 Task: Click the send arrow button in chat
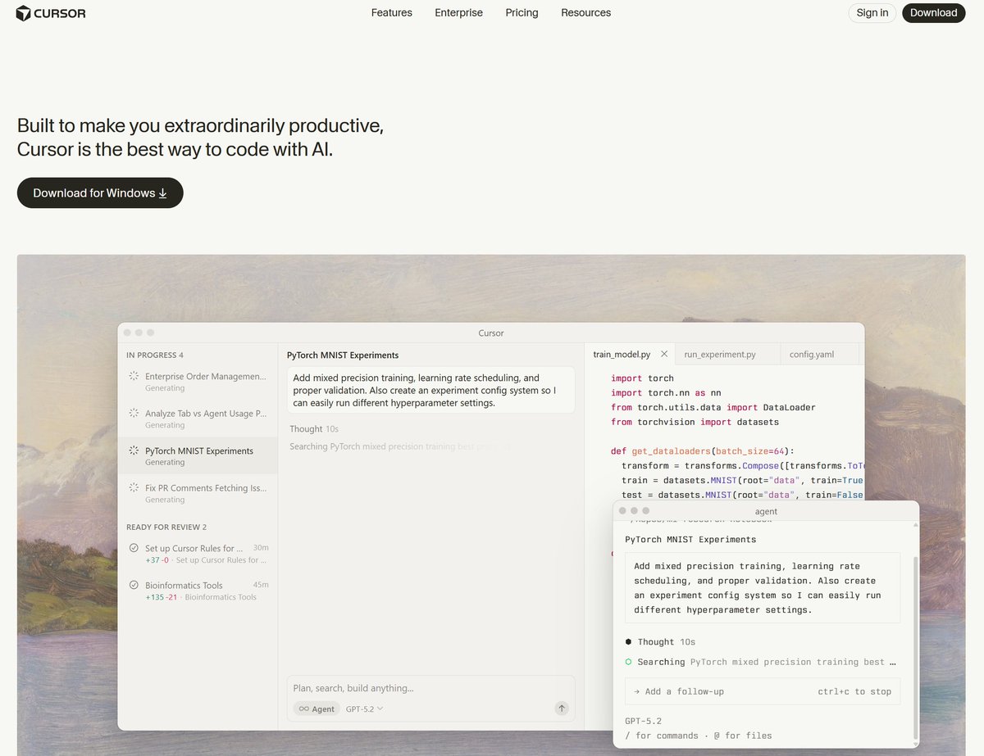(562, 708)
